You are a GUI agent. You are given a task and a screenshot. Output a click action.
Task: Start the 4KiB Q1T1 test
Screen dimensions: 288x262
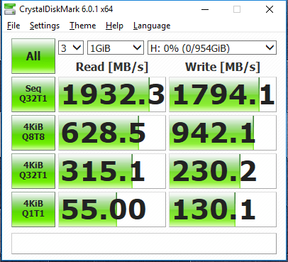pos(33,209)
